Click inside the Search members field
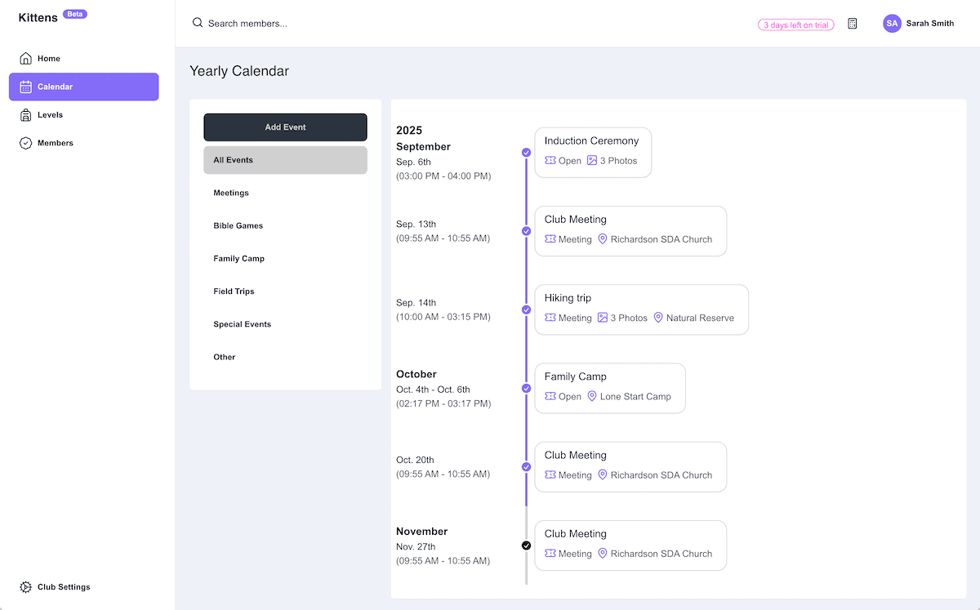The height and width of the screenshot is (610, 980). (x=253, y=23)
